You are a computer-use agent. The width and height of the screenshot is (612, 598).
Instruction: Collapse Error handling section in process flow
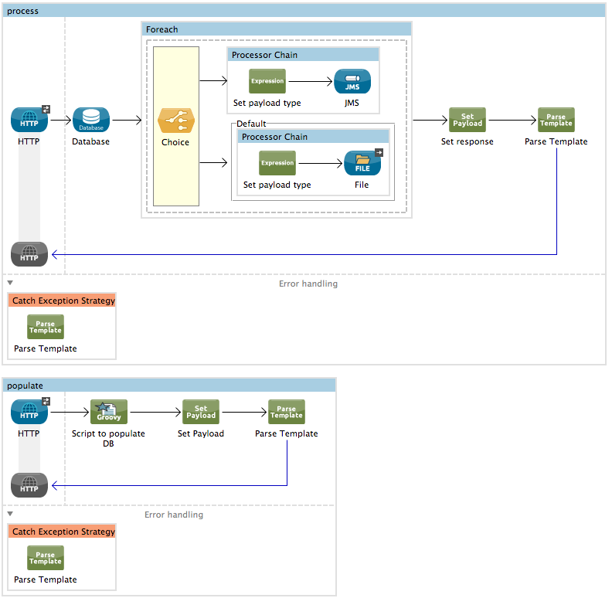pyautogui.click(x=10, y=284)
